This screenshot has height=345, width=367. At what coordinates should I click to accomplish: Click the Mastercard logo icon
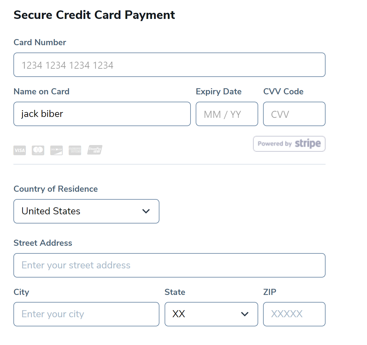coord(38,150)
